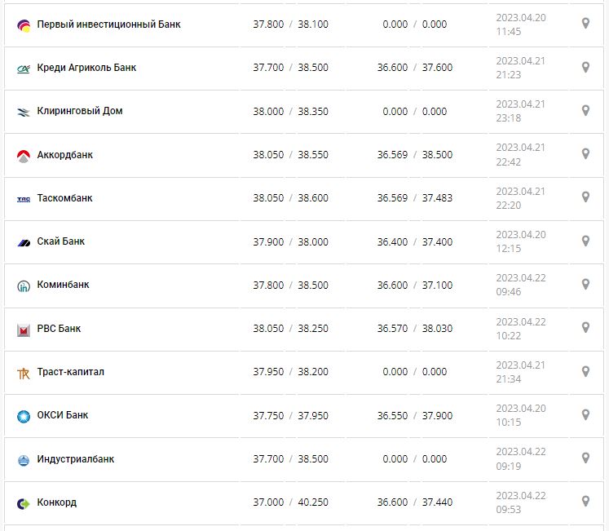Open РВС Банк map pin
Image resolution: width=609 pixels, height=531 pixels.
585,327
